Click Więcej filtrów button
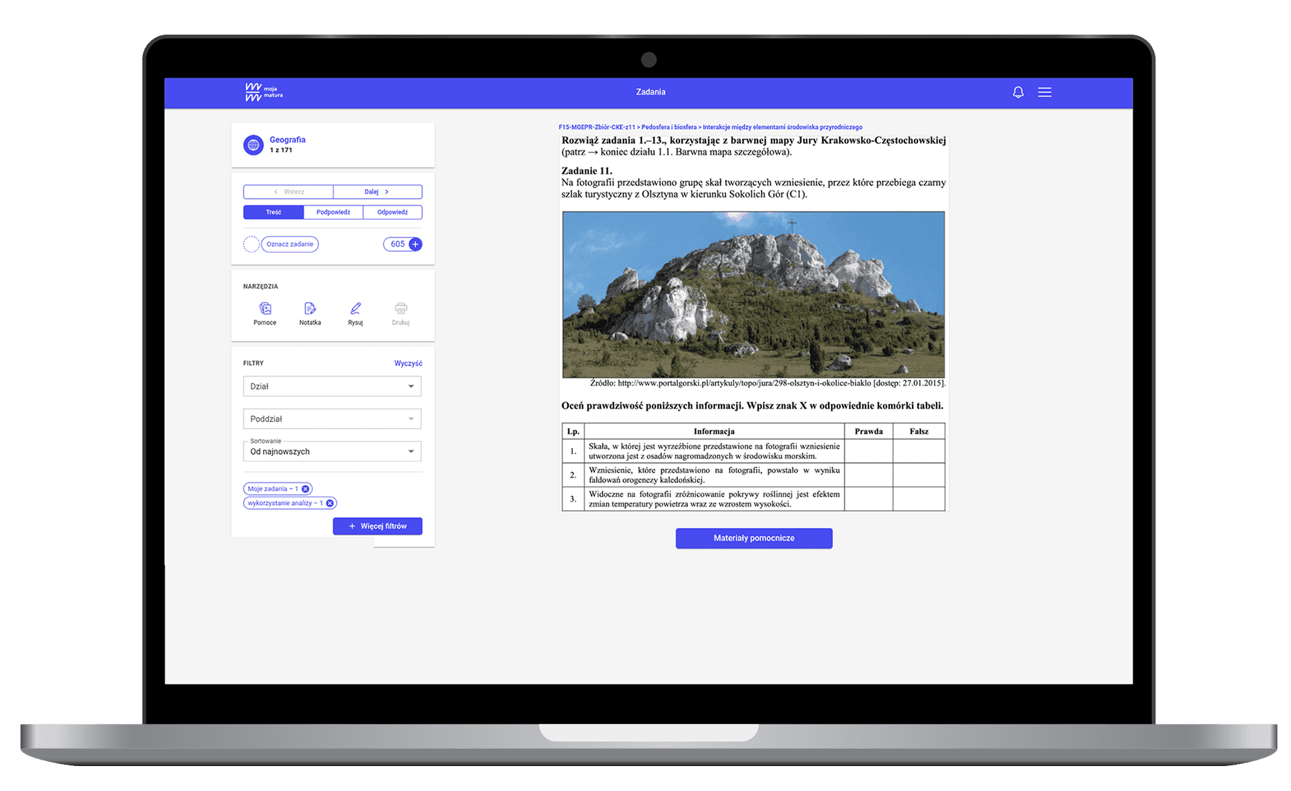 click(377, 526)
